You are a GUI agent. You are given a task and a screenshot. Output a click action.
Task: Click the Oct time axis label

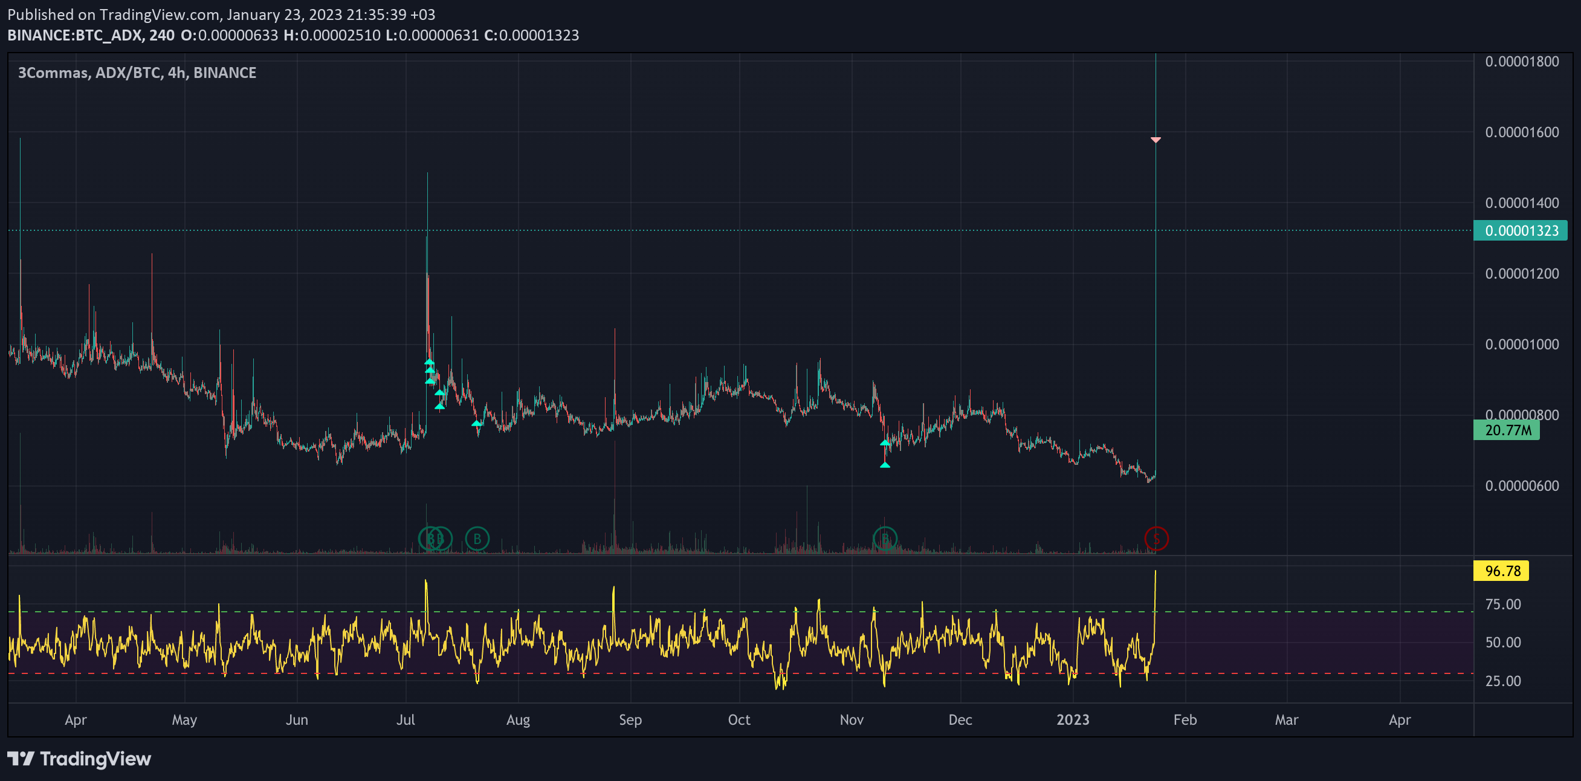tap(739, 720)
